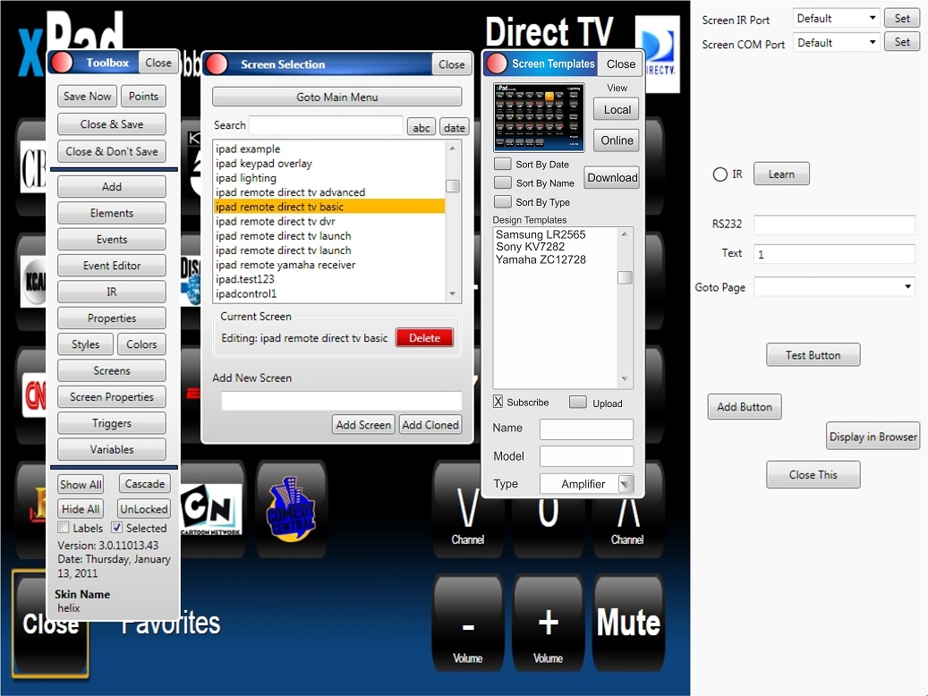Uncheck the Subscribe checkbox

(498, 402)
